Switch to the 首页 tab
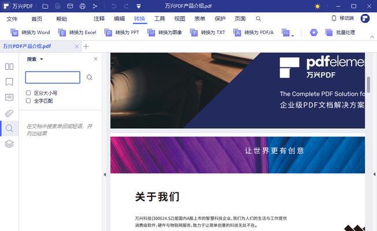 pos(37,18)
